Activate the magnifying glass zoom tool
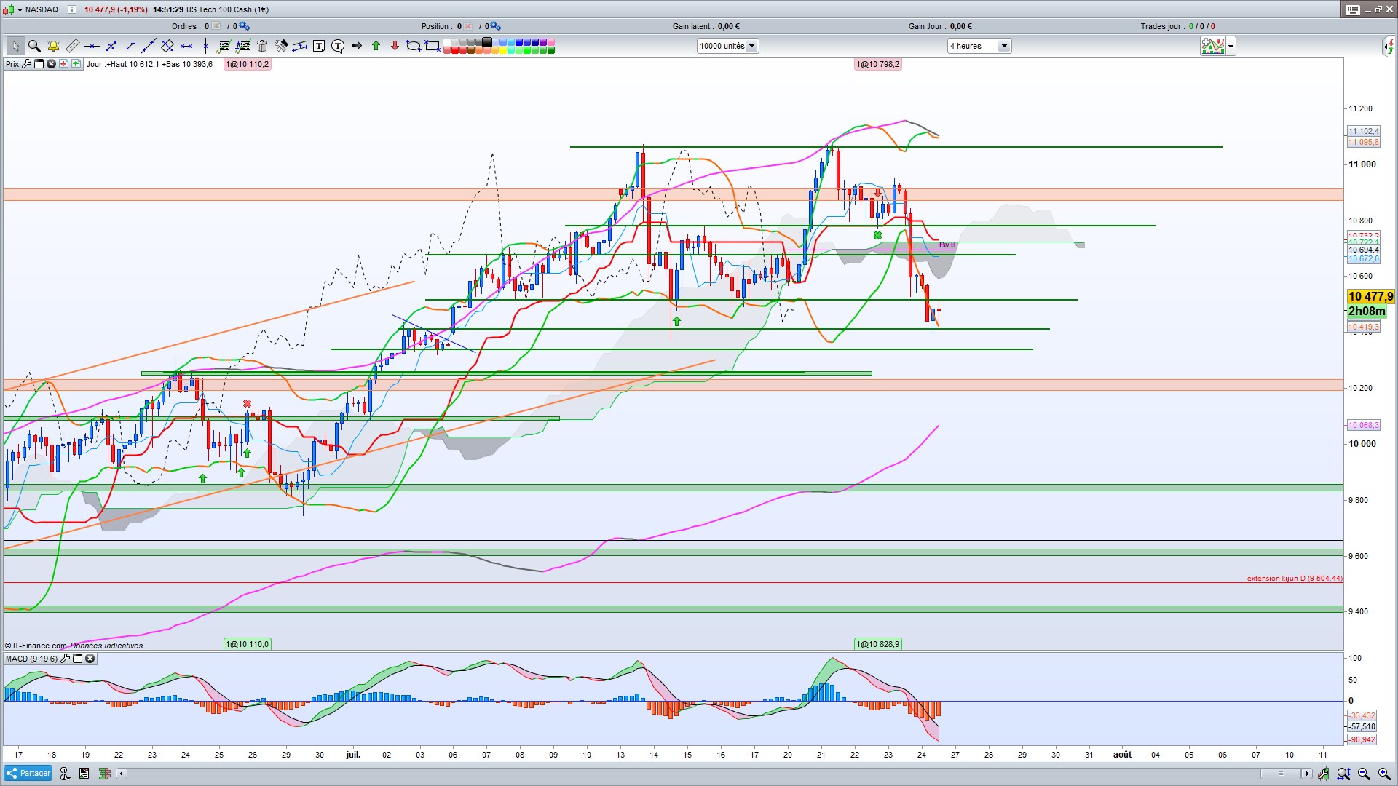 34,46
